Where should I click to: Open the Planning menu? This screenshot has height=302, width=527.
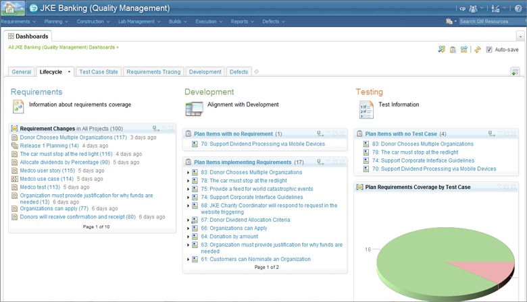tap(56, 22)
